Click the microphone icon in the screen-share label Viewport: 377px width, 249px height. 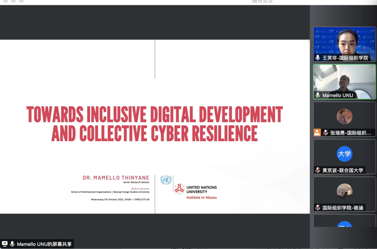[x=12, y=244]
